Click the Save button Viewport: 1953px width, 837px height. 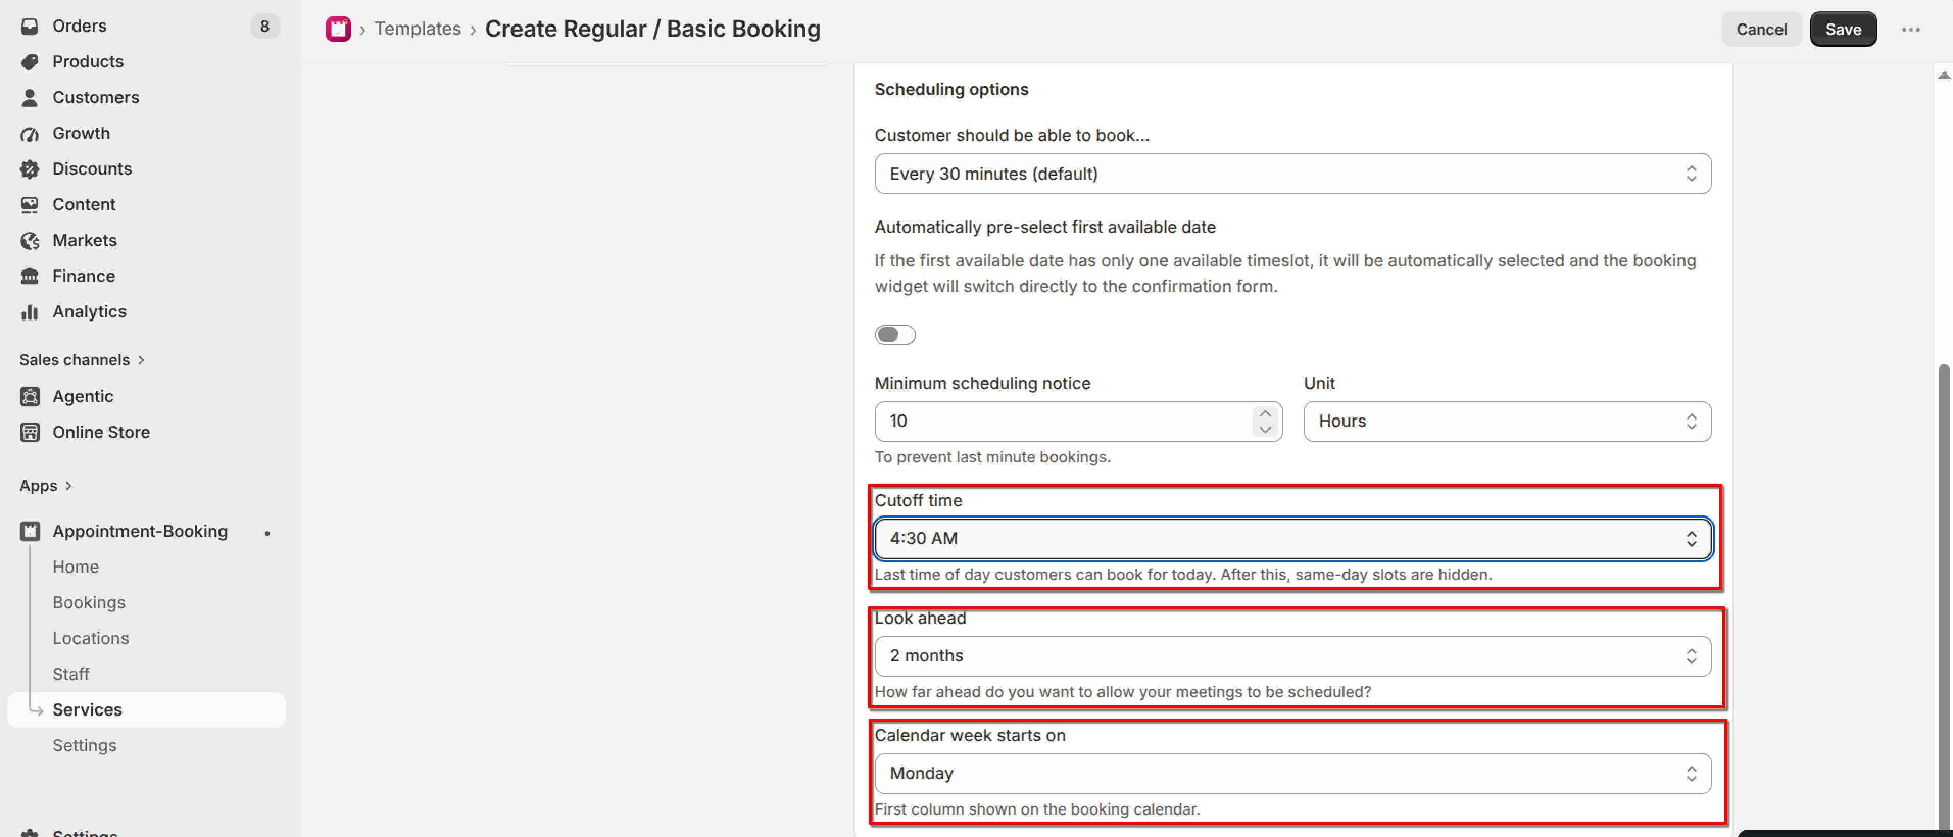click(1842, 29)
